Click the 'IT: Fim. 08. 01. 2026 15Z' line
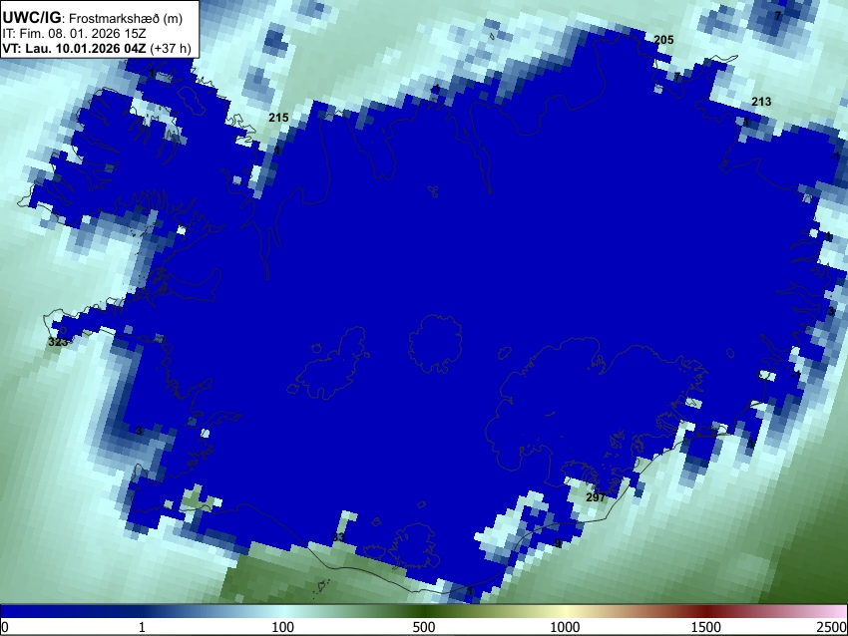The height and width of the screenshot is (636, 848). (x=75, y=34)
